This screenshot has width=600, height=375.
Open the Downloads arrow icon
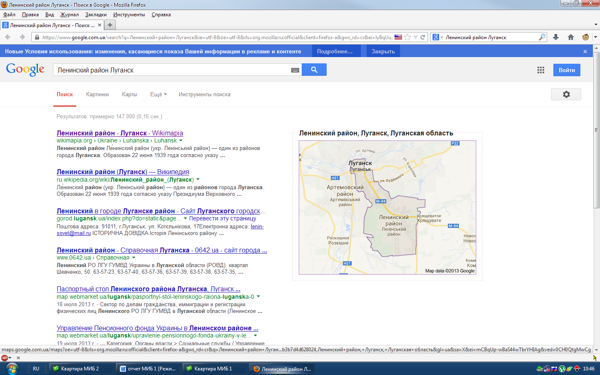pyautogui.click(x=555, y=37)
